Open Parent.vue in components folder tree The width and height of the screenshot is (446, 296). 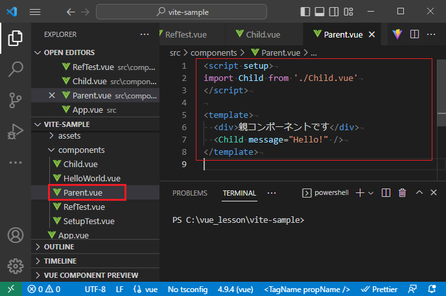pos(95,192)
